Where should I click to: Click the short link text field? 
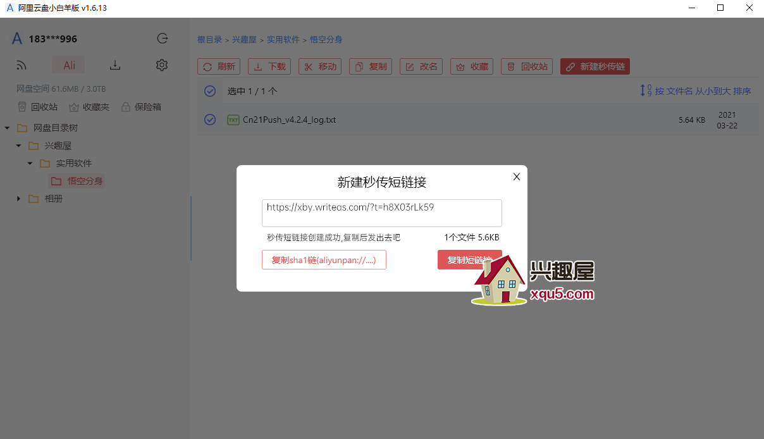tap(382, 213)
